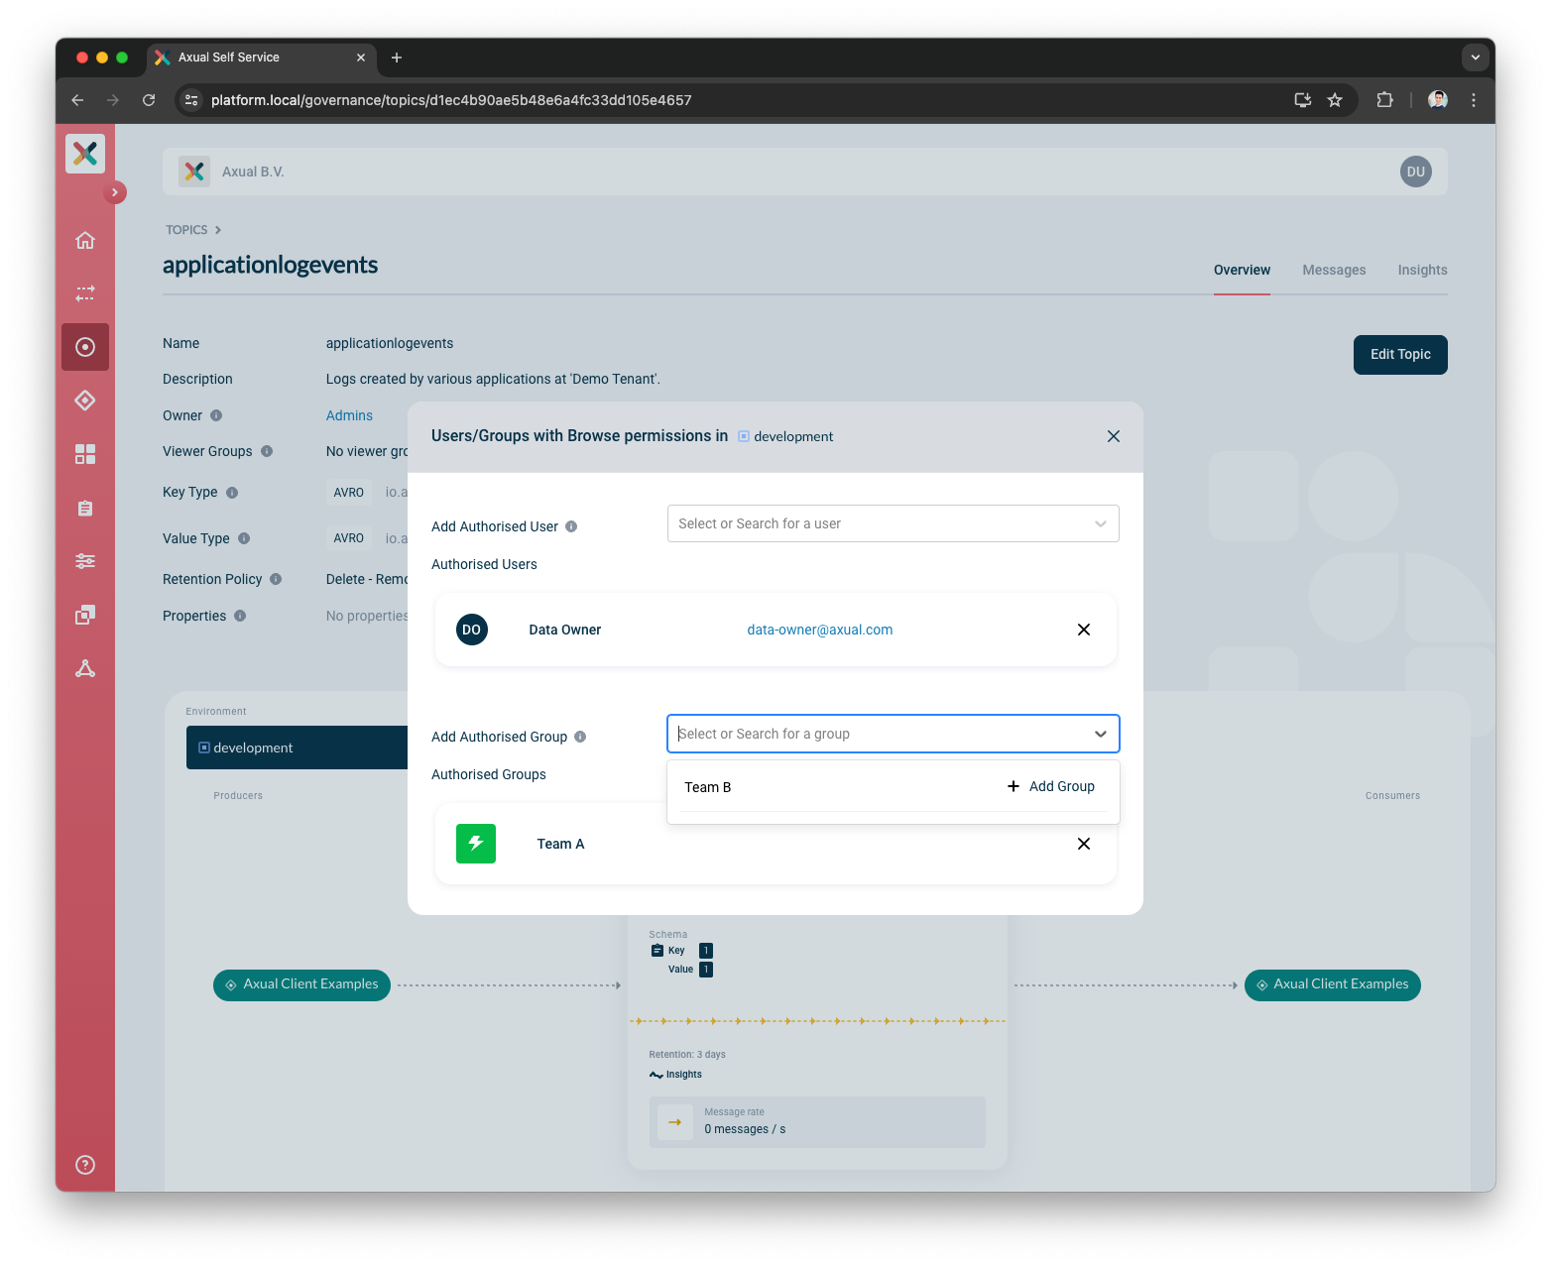Bookmark this page with star icon
Viewport: 1551px width, 1265px height.
click(1335, 100)
